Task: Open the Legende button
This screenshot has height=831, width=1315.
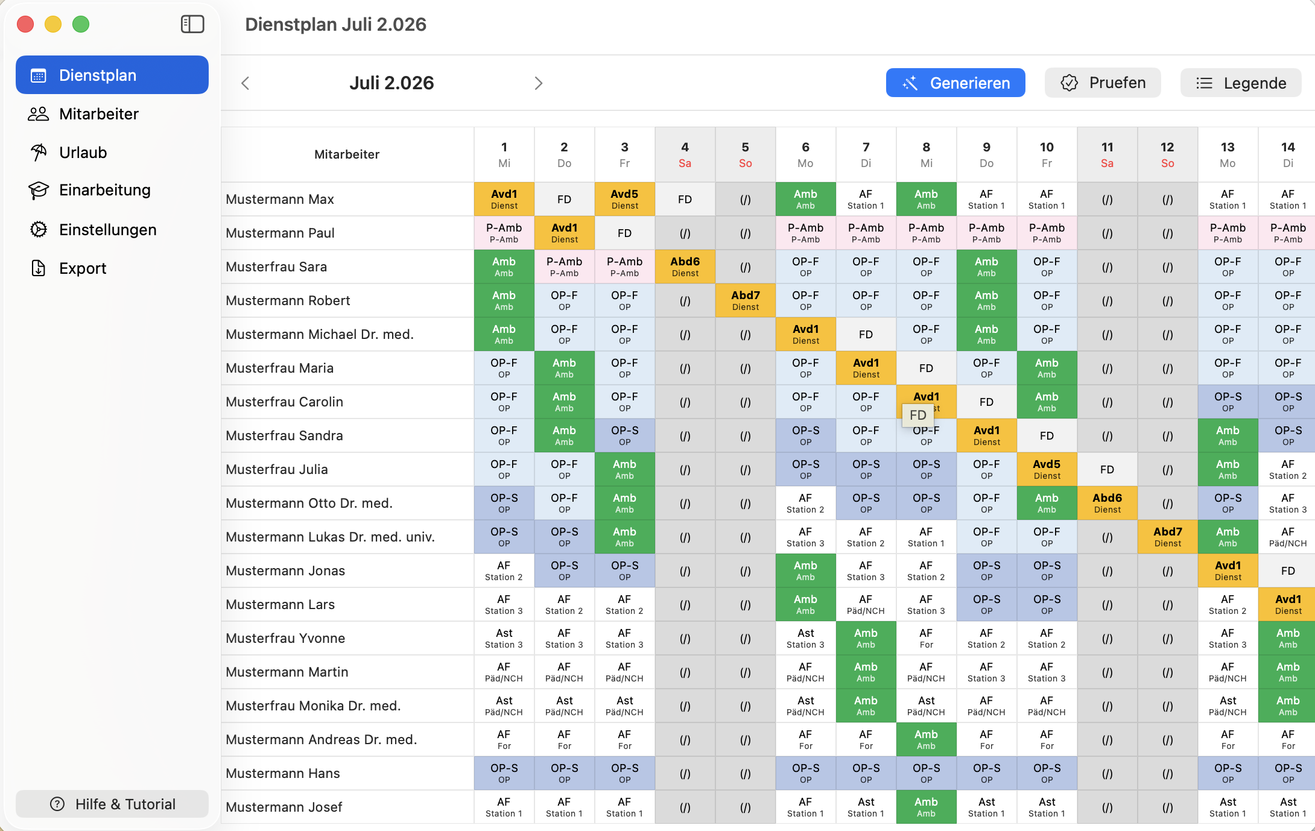Action: 1241,83
